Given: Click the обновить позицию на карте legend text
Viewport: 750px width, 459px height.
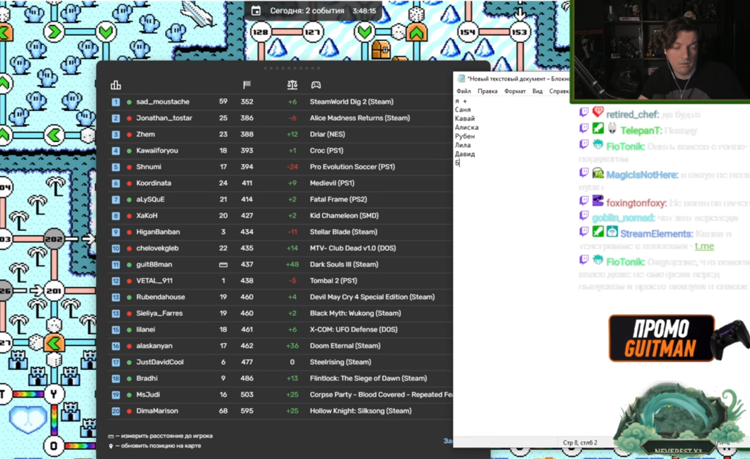Looking at the screenshot, I should coord(161,446).
